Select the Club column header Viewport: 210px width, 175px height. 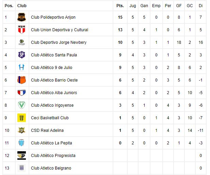click(22, 6)
